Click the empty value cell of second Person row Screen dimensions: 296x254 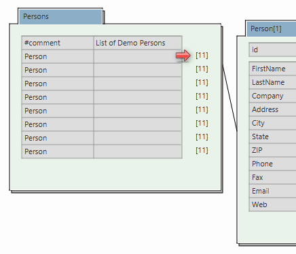[x=138, y=70]
